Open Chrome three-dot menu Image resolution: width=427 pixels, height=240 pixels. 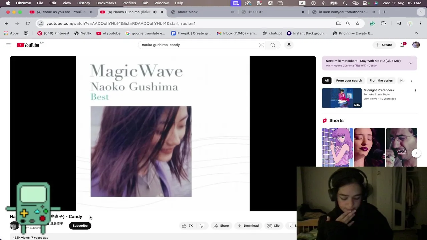tap(420, 23)
